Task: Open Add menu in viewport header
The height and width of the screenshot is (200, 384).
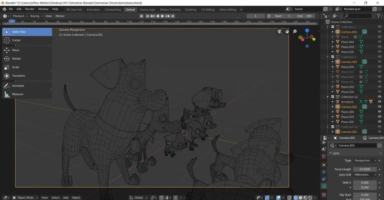Action: tap(66, 197)
